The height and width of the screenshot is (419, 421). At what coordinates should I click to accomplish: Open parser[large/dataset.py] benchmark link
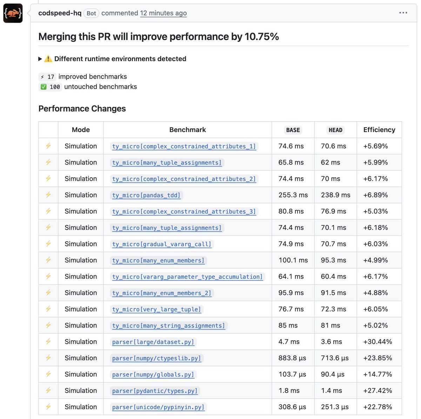(x=153, y=342)
